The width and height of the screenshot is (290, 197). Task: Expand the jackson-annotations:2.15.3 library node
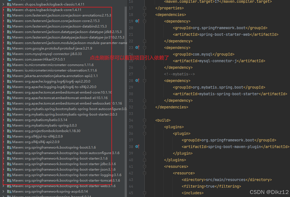pyautogui.click(x=4, y=15)
